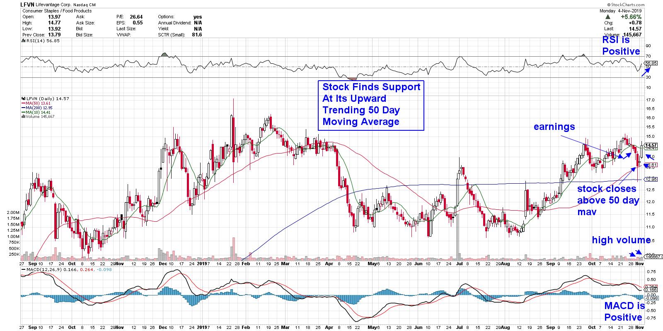Click the 'earnings' annotation text

click(554, 127)
